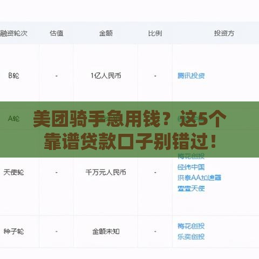Click the 估值 dash in the B轮 row
Screen dimensions: 259x259
tap(57, 76)
